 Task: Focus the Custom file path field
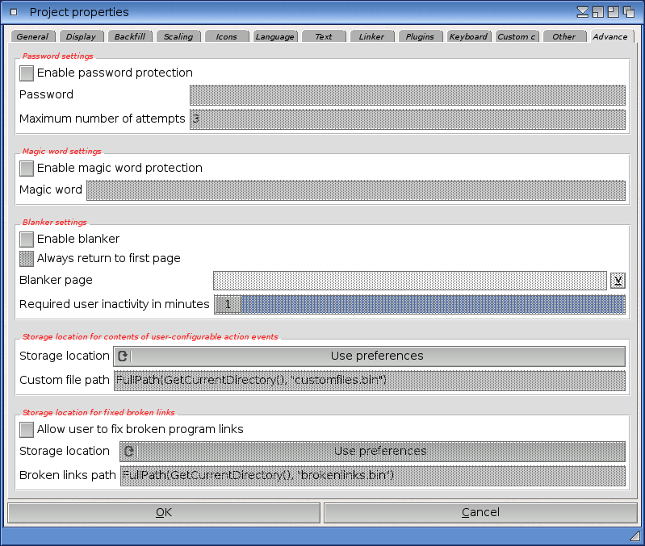[x=370, y=381]
